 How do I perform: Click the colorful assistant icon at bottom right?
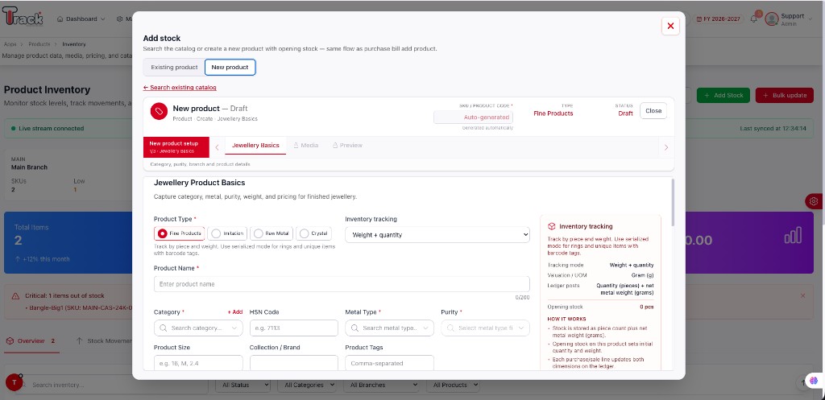coord(814,381)
